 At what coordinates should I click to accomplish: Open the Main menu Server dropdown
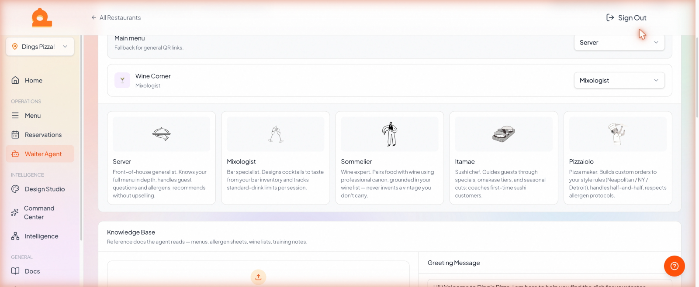click(619, 43)
